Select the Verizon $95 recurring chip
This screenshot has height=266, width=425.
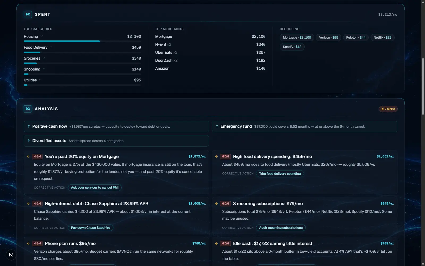(x=329, y=38)
